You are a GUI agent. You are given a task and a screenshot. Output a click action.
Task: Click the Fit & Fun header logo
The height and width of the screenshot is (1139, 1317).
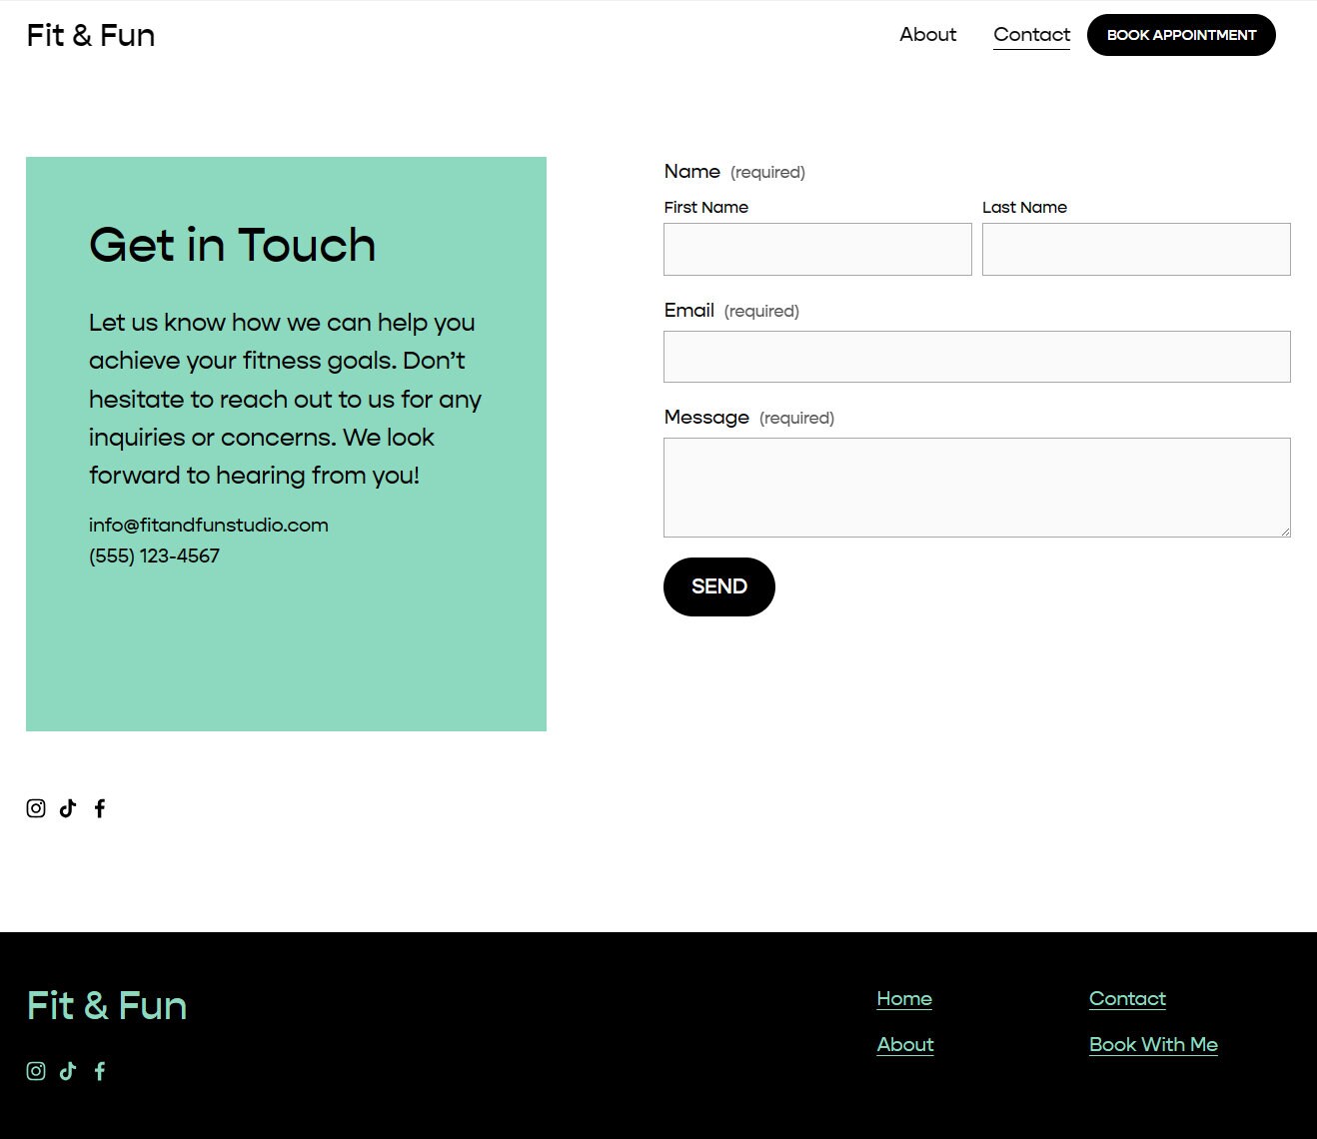click(x=91, y=35)
